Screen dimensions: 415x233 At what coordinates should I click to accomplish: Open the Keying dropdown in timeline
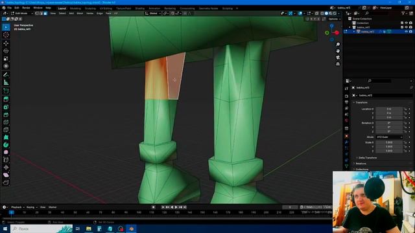coord(32,207)
